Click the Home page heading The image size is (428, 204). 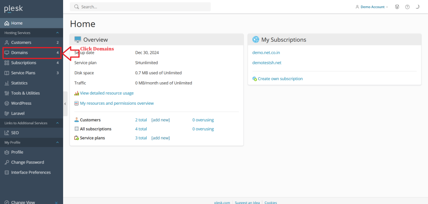pos(83,24)
